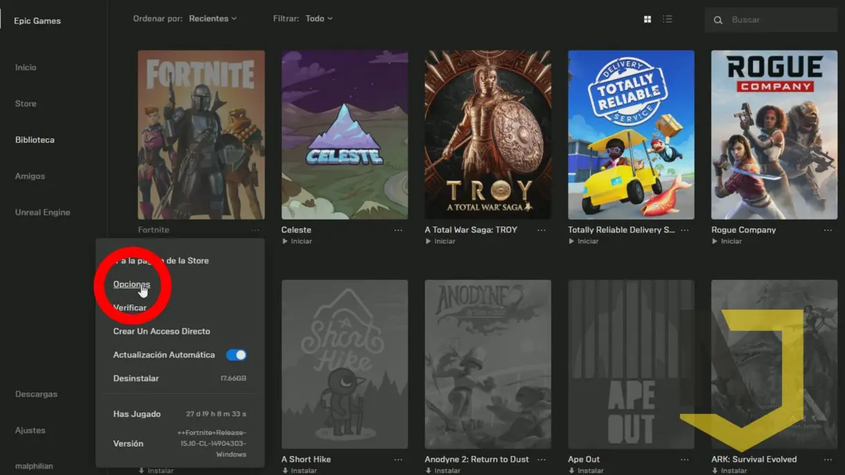Open three-dot menu for A Total War Saga: TROY

pyautogui.click(x=542, y=230)
